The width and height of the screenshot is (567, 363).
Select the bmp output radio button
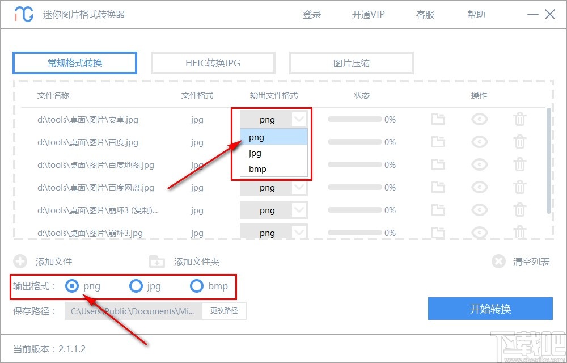(197, 286)
